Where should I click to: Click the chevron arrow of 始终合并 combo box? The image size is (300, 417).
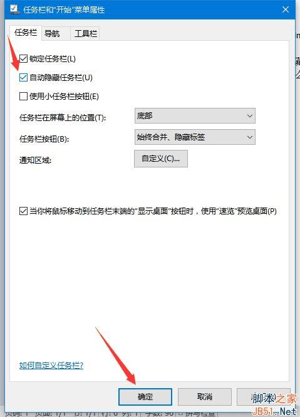249,137
